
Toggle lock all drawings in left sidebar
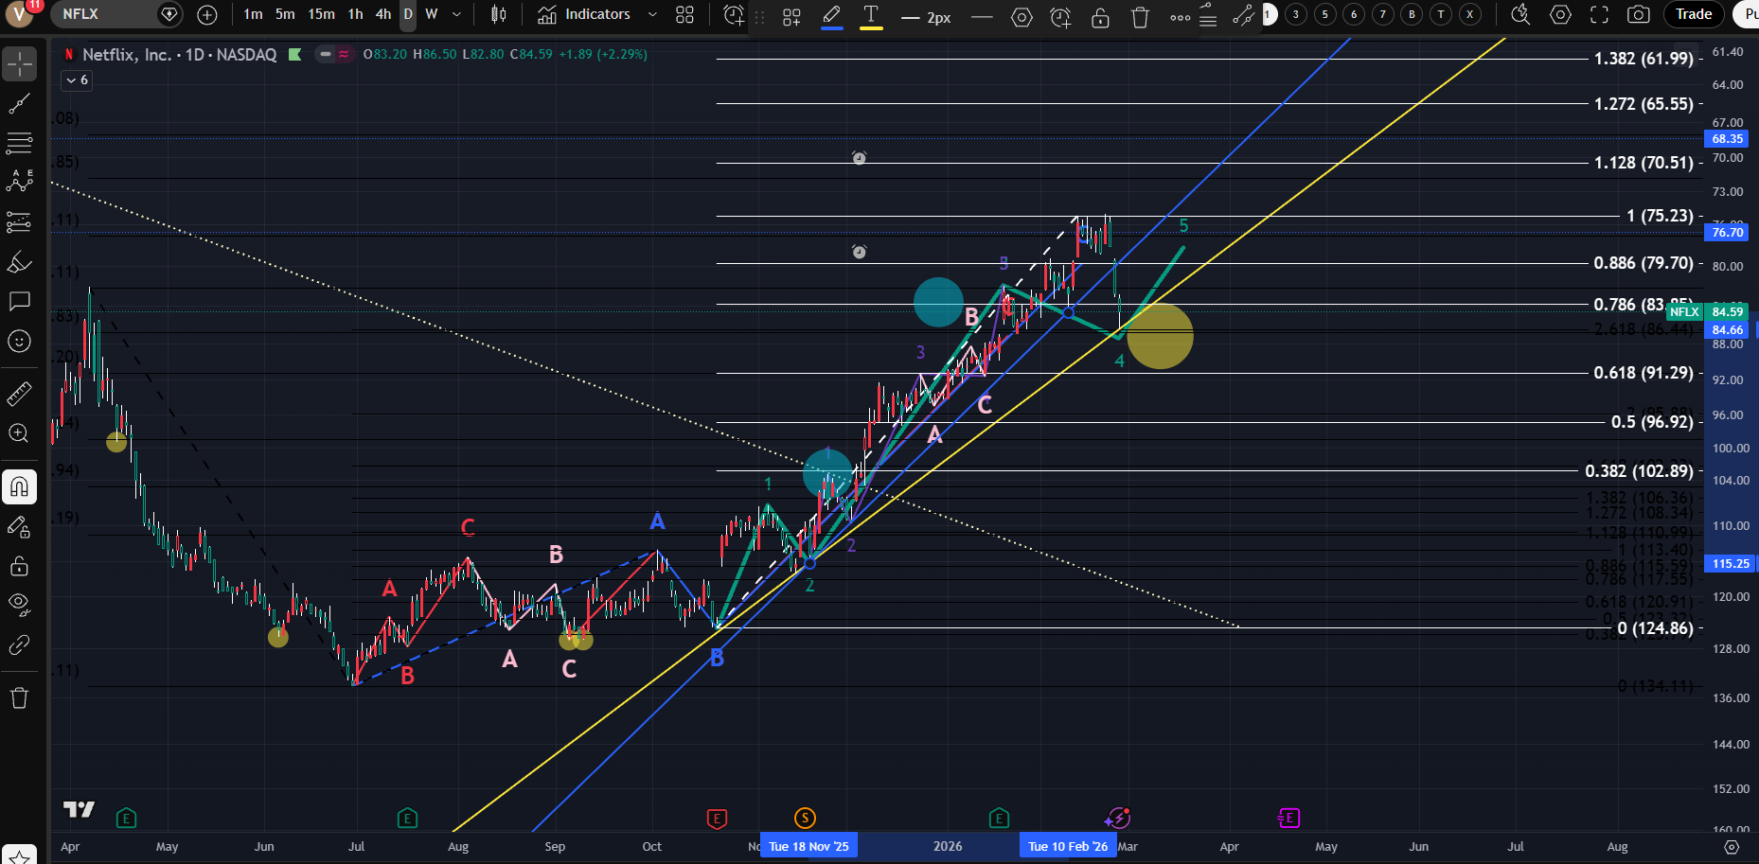[x=19, y=567]
